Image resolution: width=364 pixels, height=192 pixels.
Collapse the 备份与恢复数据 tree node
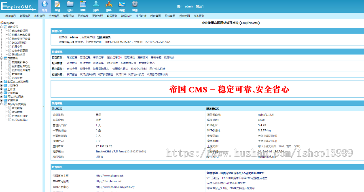[2, 104]
